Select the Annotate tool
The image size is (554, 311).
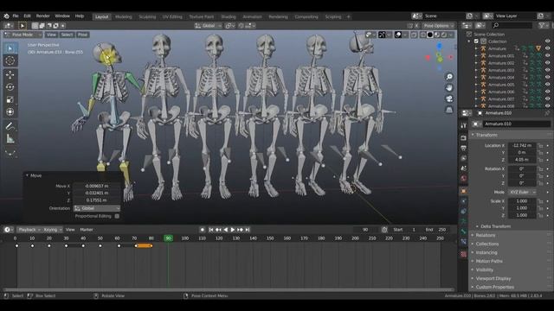(x=10, y=126)
